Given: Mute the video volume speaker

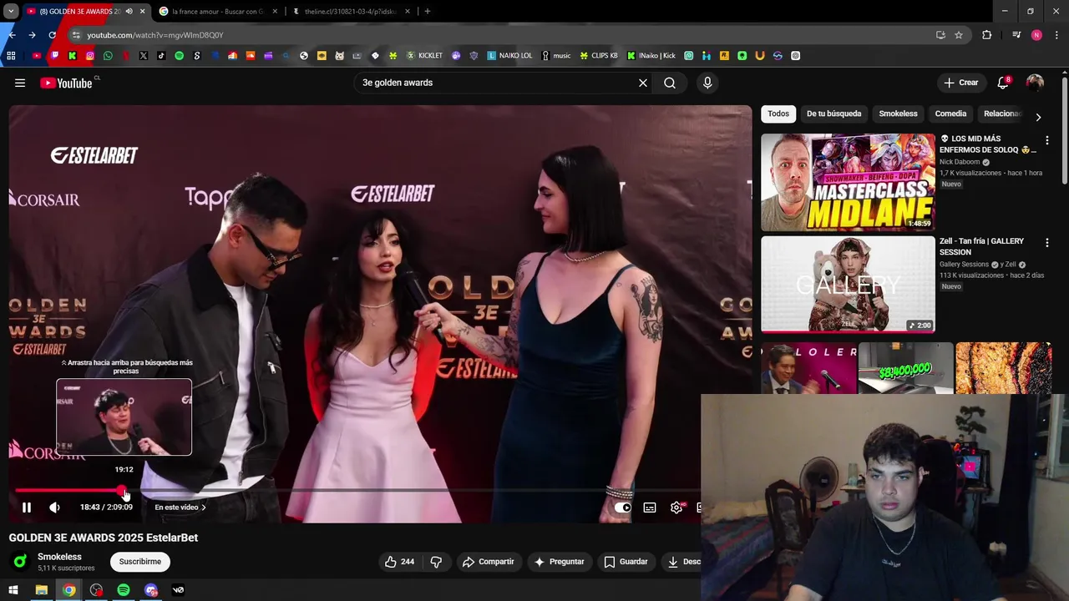Looking at the screenshot, I should pos(54,508).
